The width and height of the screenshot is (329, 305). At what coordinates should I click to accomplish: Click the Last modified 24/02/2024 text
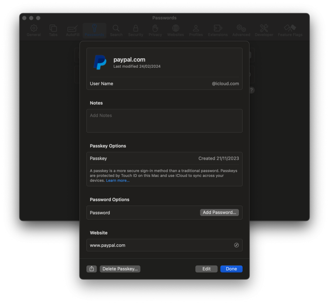click(137, 67)
